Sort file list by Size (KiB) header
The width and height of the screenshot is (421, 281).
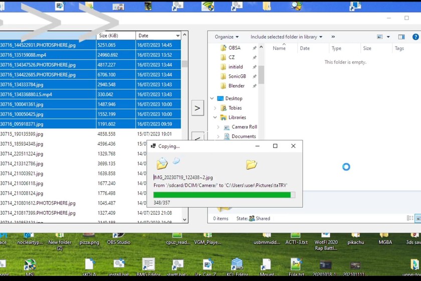coord(116,36)
